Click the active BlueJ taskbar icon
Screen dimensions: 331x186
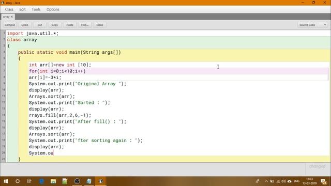[x=101, y=181]
